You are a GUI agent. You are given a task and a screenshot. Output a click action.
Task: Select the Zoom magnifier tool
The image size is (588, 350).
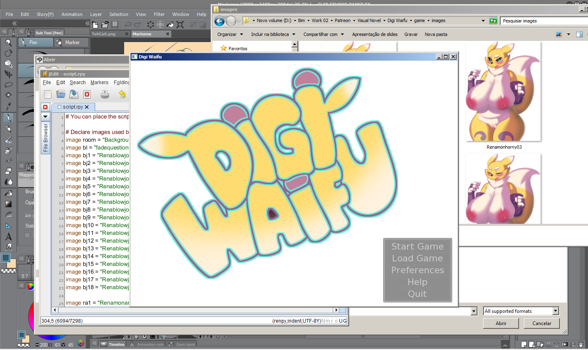coord(8,42)
